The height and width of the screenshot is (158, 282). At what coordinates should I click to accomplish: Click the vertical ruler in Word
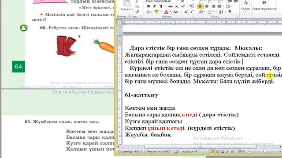tap(119, 90)
